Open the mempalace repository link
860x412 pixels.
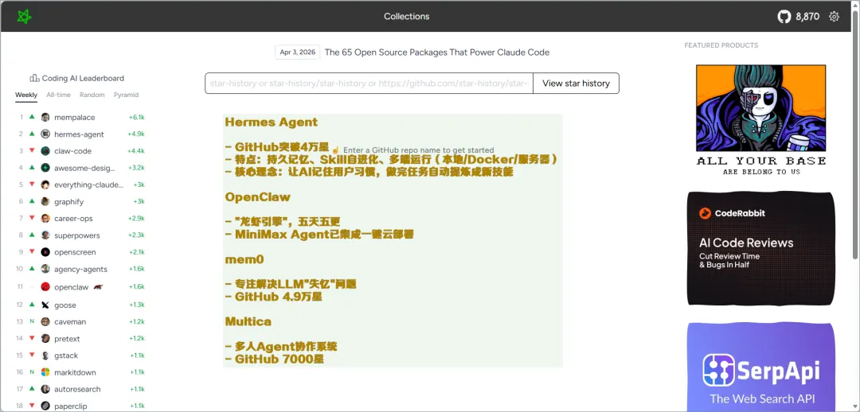click(74, 117)
